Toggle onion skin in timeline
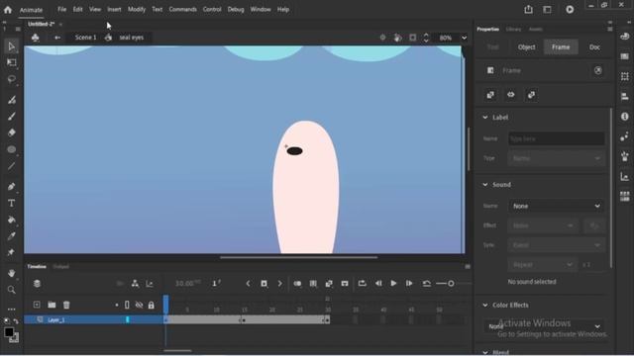Viewport: 634px width, 356px height. pos(297,284)
